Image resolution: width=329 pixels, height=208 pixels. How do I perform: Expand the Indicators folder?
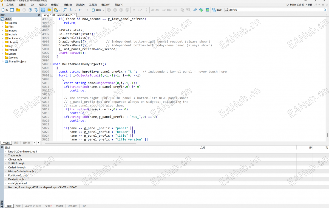(x=2, y=38)
